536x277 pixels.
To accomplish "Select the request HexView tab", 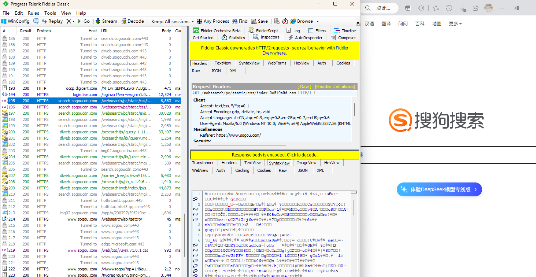I will (302, 63).
